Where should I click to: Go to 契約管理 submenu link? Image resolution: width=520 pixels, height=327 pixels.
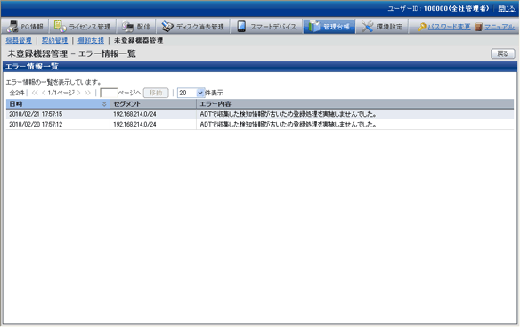[54, 40]
